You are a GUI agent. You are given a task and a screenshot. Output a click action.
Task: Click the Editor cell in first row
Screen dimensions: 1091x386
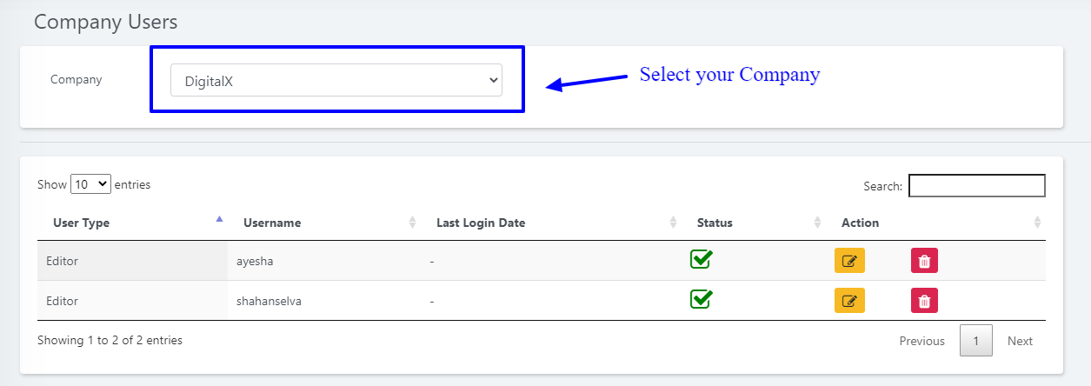point(63,261)
